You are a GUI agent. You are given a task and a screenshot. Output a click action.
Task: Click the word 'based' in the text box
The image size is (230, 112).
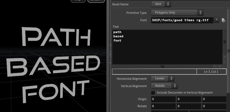coord(118,36)
